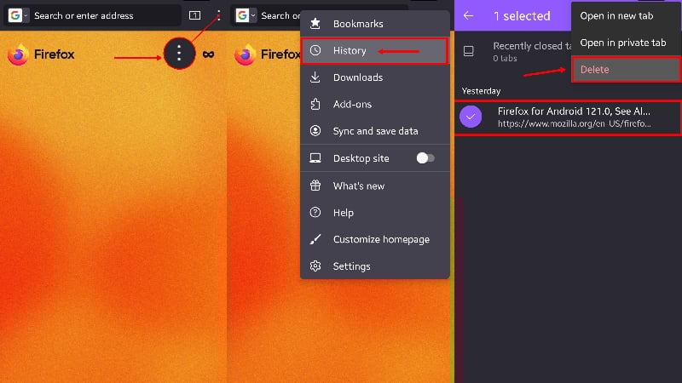Toggle the Desktop site switch
Screen dimensions: 682x383
425,158
